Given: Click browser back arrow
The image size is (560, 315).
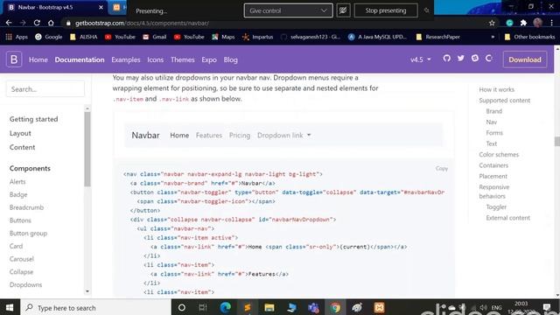Looking at the screenshot, I should pos(9,23).
